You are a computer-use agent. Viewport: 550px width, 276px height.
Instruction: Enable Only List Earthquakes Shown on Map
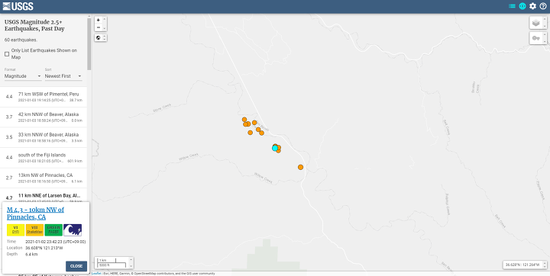(x=7, y=54)
